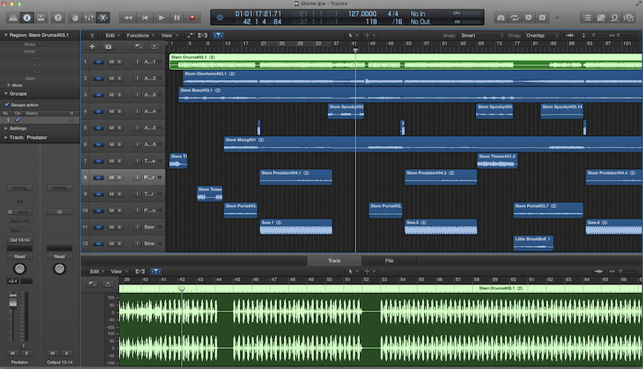Expand the Track: Predator section
Viewport: 643px width, 369px height.
pos(6,137)
